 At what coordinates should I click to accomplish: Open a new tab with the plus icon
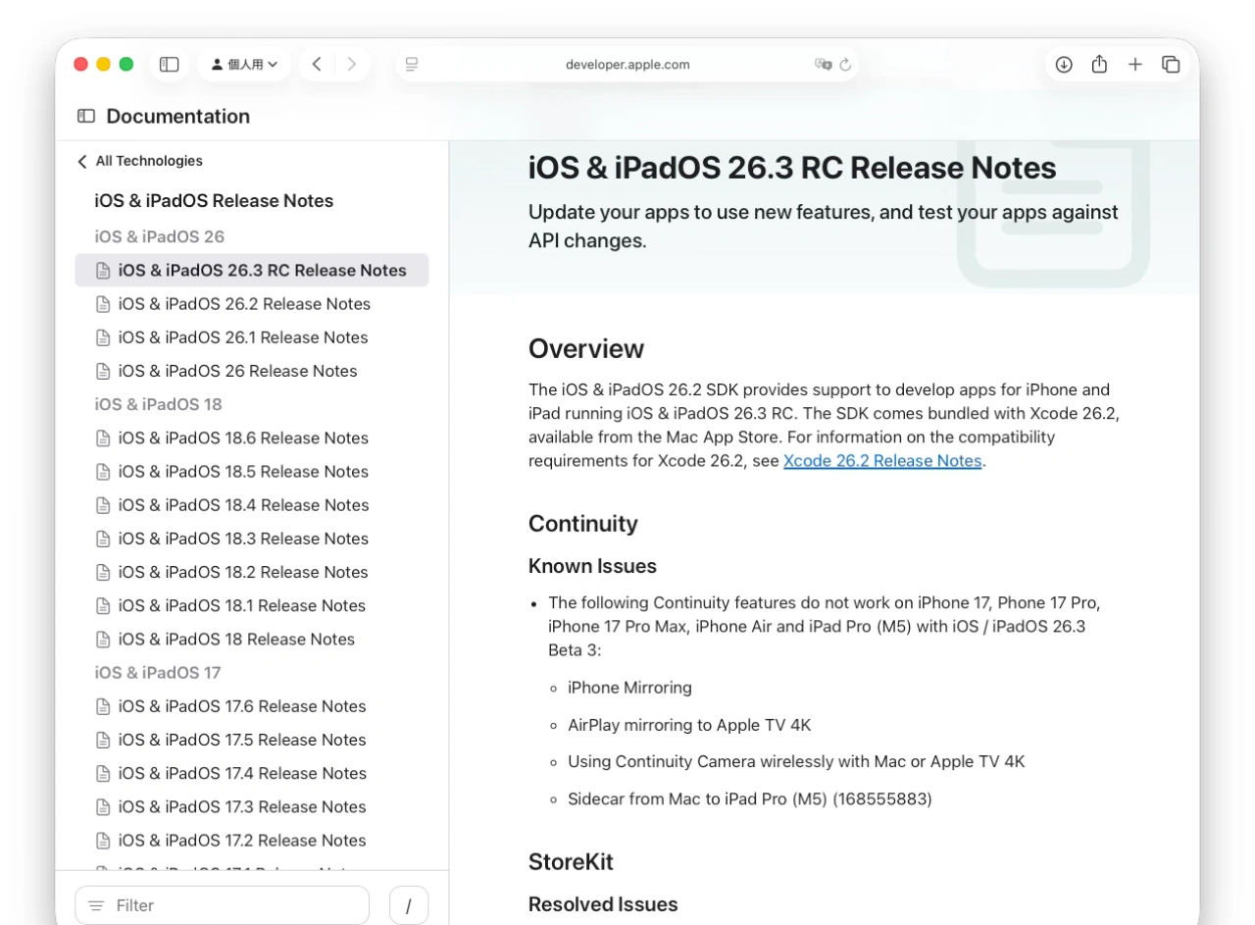click(1135, 64)
